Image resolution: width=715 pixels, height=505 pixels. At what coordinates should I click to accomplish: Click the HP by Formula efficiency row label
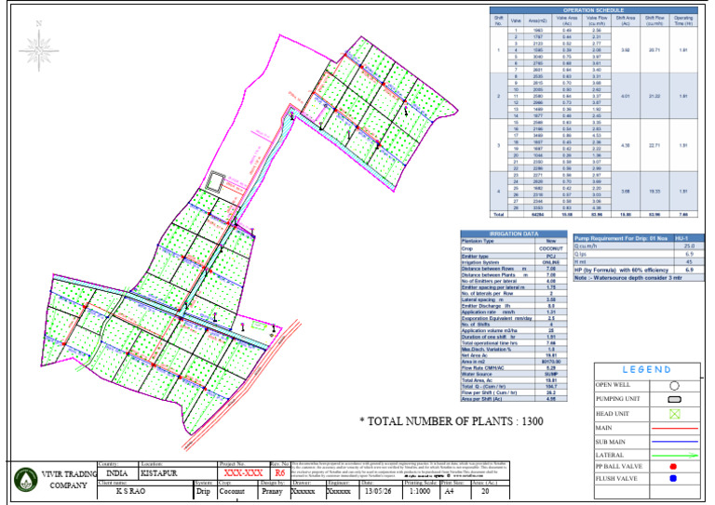coord(621,270)
